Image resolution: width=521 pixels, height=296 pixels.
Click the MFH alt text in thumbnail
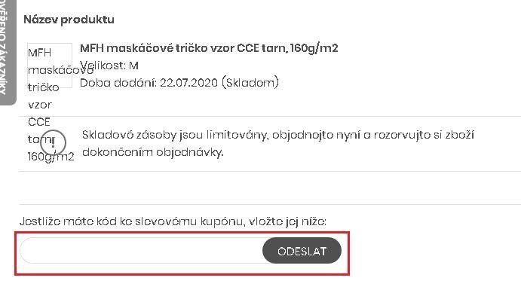(x=39, y=53)
